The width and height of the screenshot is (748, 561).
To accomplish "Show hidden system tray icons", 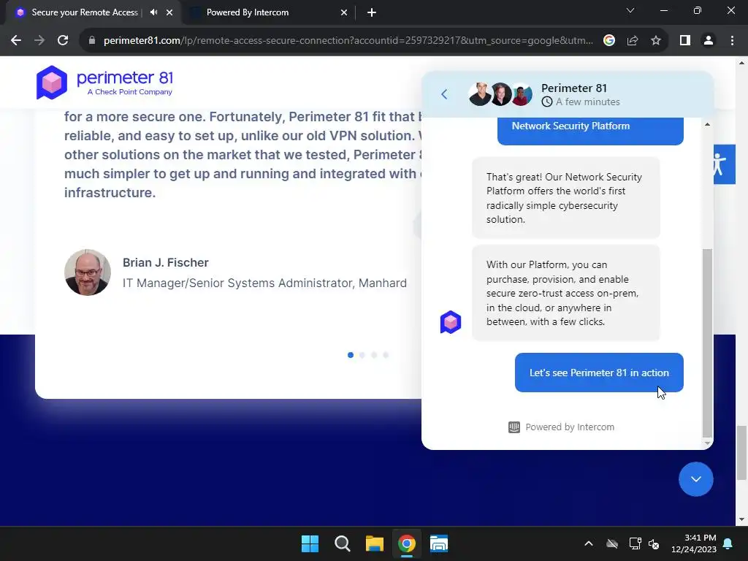I will point(589,543).
